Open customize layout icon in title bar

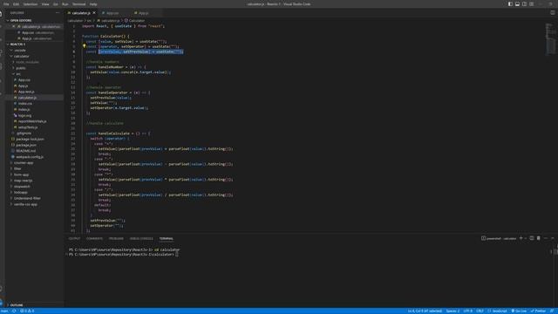(531, 3)
